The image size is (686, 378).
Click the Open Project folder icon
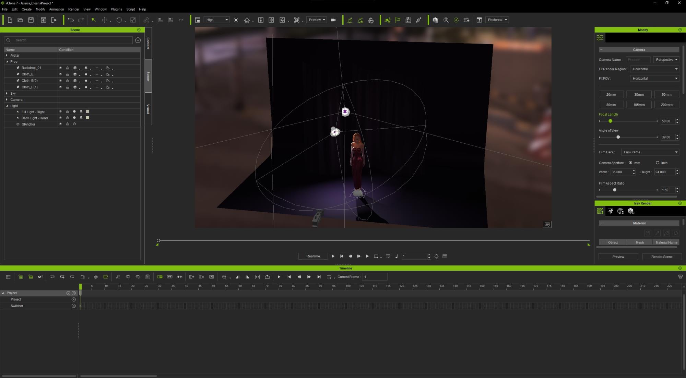point(20,20)
